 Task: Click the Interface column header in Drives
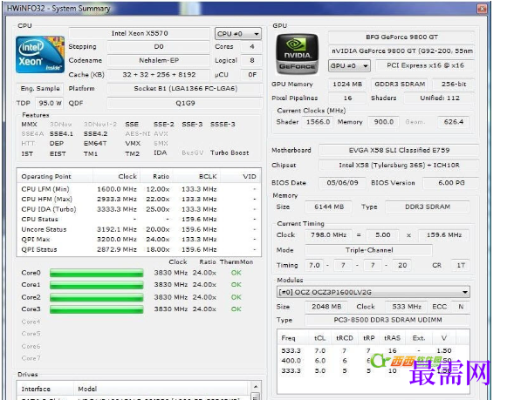pyautogui.click(x=45, y=389)
